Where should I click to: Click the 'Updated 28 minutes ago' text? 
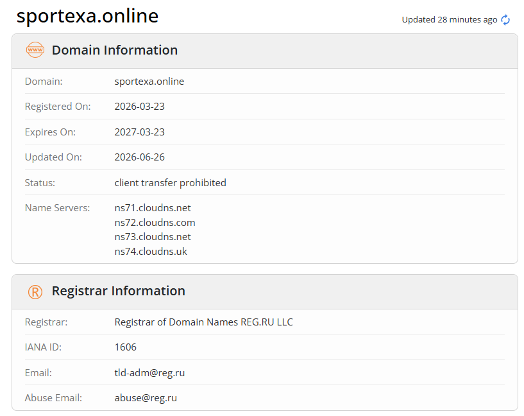coord(450,20)
